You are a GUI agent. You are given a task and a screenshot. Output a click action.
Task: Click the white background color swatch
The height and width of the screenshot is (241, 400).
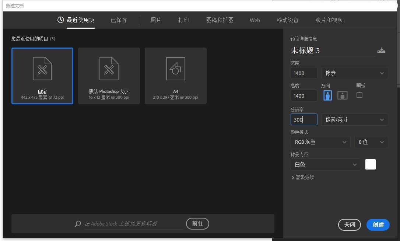370,164
